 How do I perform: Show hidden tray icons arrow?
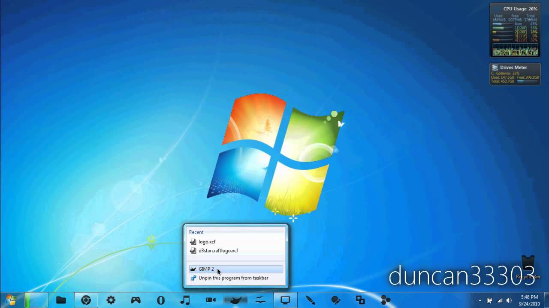480,300
